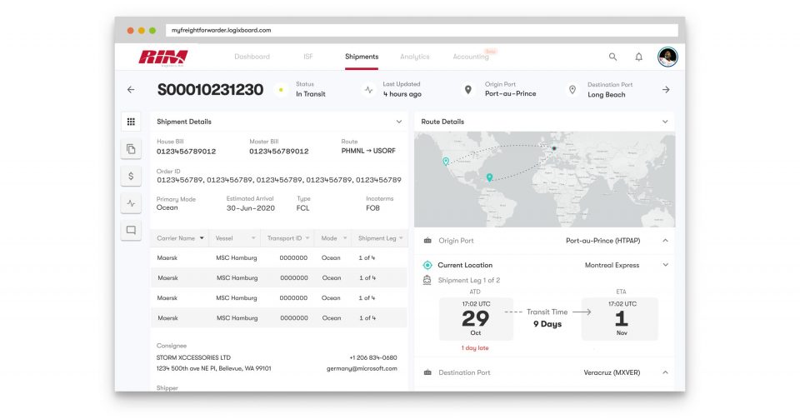Collapse the Origin Port section
Viewport: 800px width, 419px height.
[x=665, y=241]
